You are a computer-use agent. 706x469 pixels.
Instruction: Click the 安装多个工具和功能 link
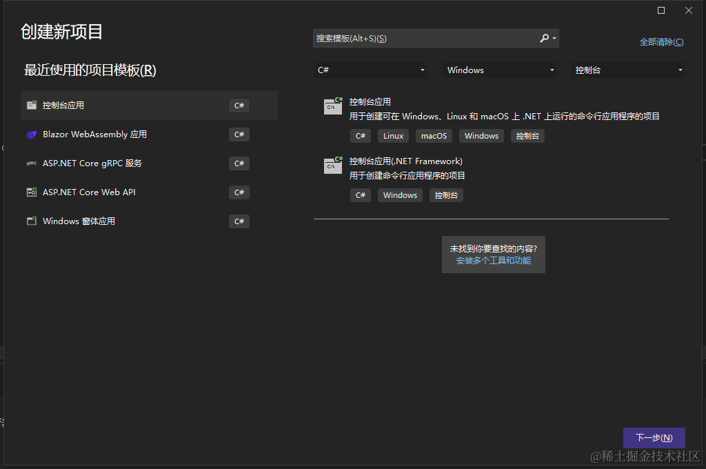[x=494, y=261]
